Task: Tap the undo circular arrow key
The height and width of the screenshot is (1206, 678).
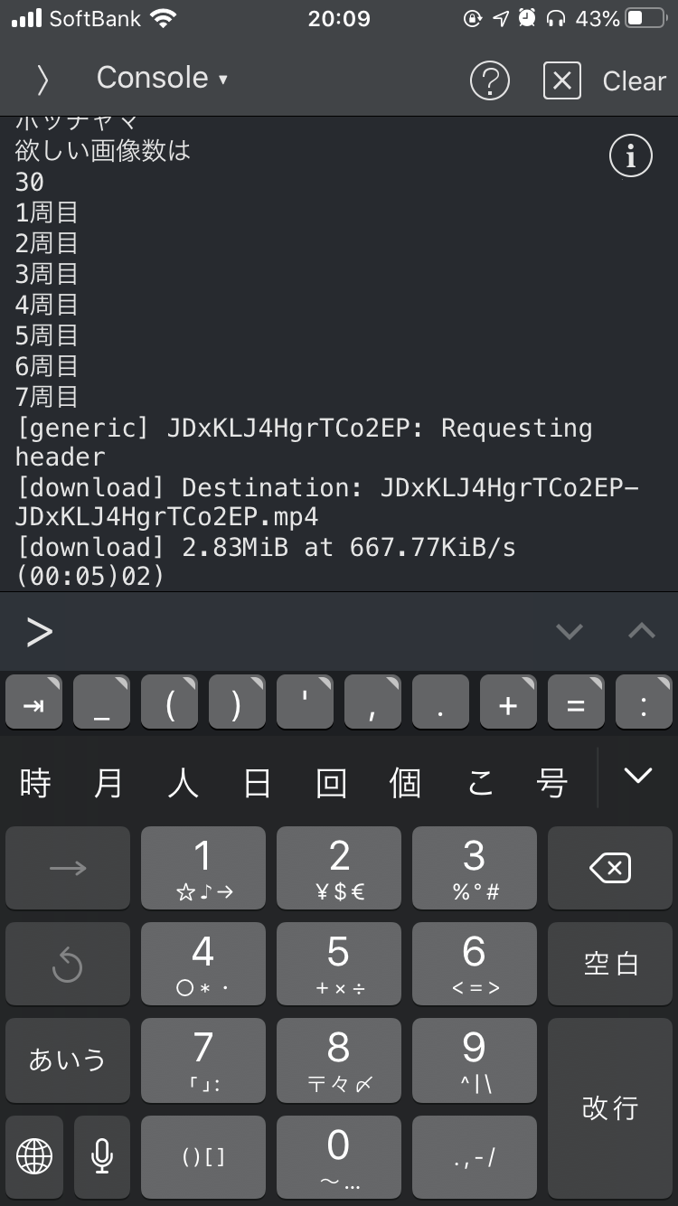Action: click(x=68, y=964)
